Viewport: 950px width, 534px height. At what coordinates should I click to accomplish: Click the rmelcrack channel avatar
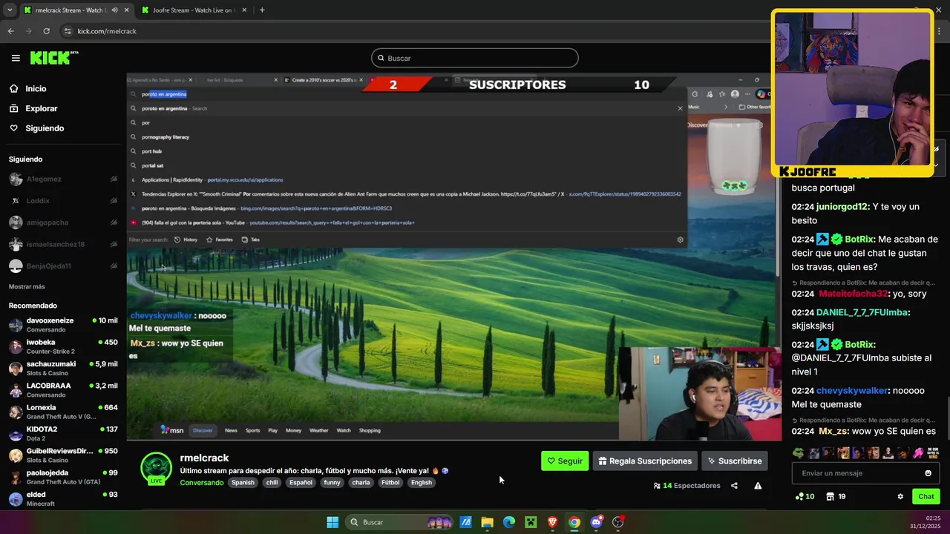(x=156, y=468)
